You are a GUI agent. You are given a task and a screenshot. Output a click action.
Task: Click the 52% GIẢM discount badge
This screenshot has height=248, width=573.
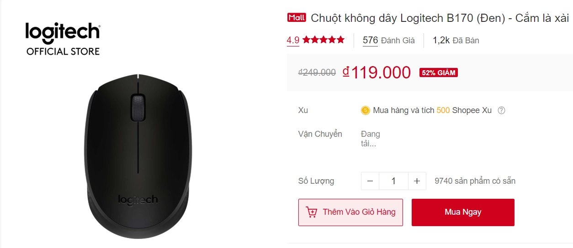coord(439,72)
